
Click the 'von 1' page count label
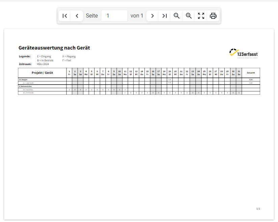pos(137,16)
